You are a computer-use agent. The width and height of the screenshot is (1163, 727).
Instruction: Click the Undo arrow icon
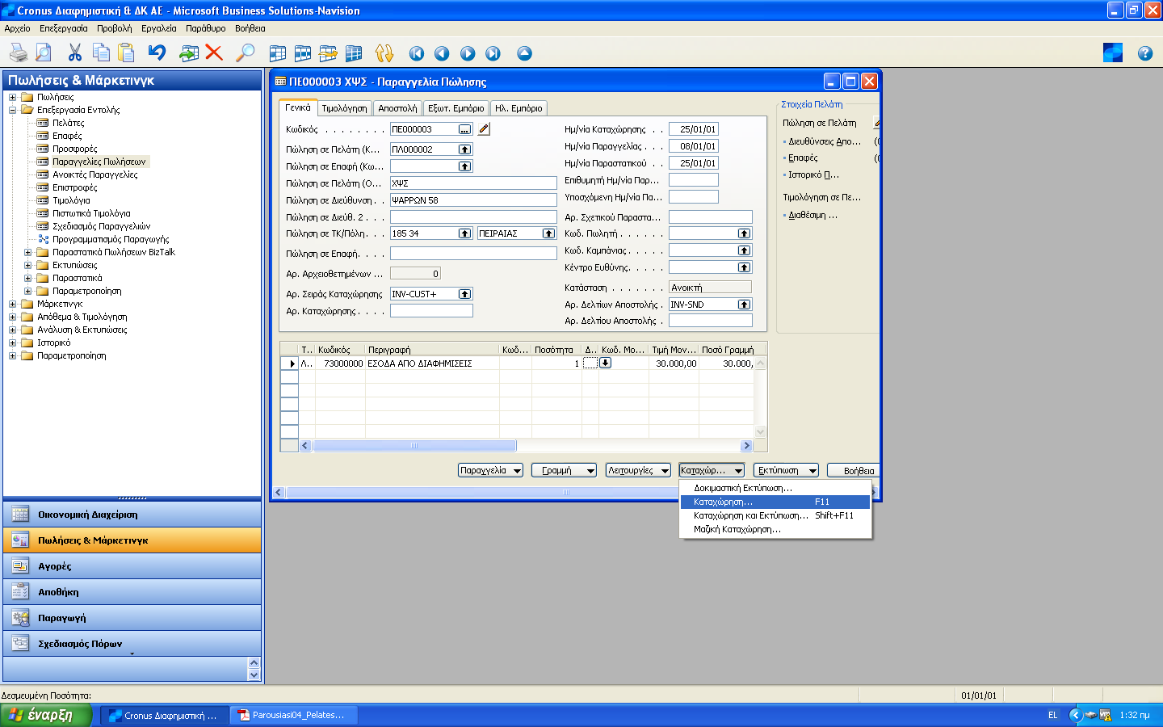[x=157, y=53]
